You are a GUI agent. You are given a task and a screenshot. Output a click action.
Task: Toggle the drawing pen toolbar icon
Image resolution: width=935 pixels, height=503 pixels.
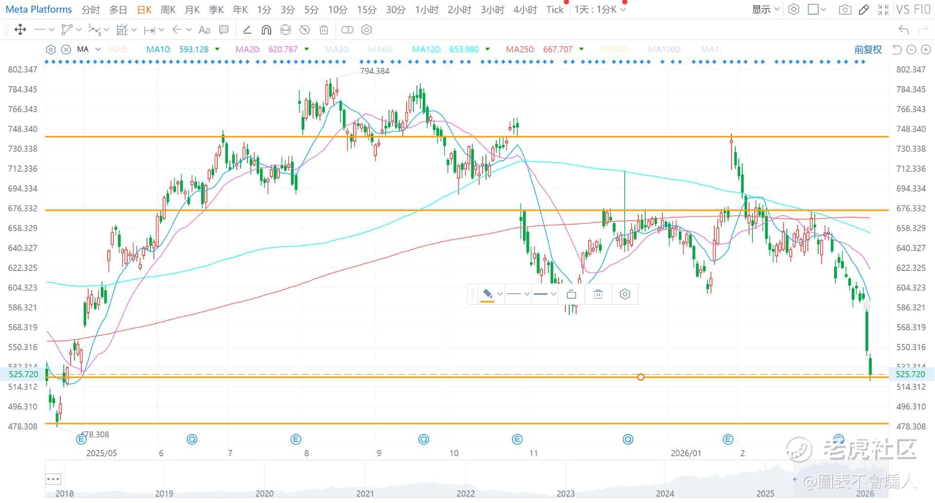[x=864, y=9]
